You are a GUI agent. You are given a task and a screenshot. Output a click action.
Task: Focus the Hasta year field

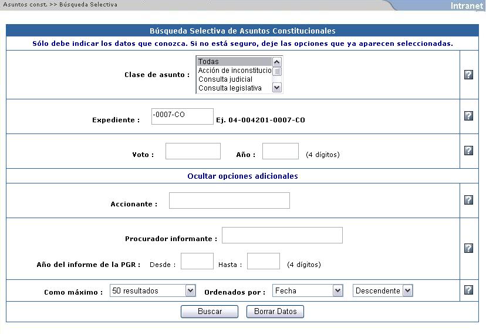pos(264,261)
